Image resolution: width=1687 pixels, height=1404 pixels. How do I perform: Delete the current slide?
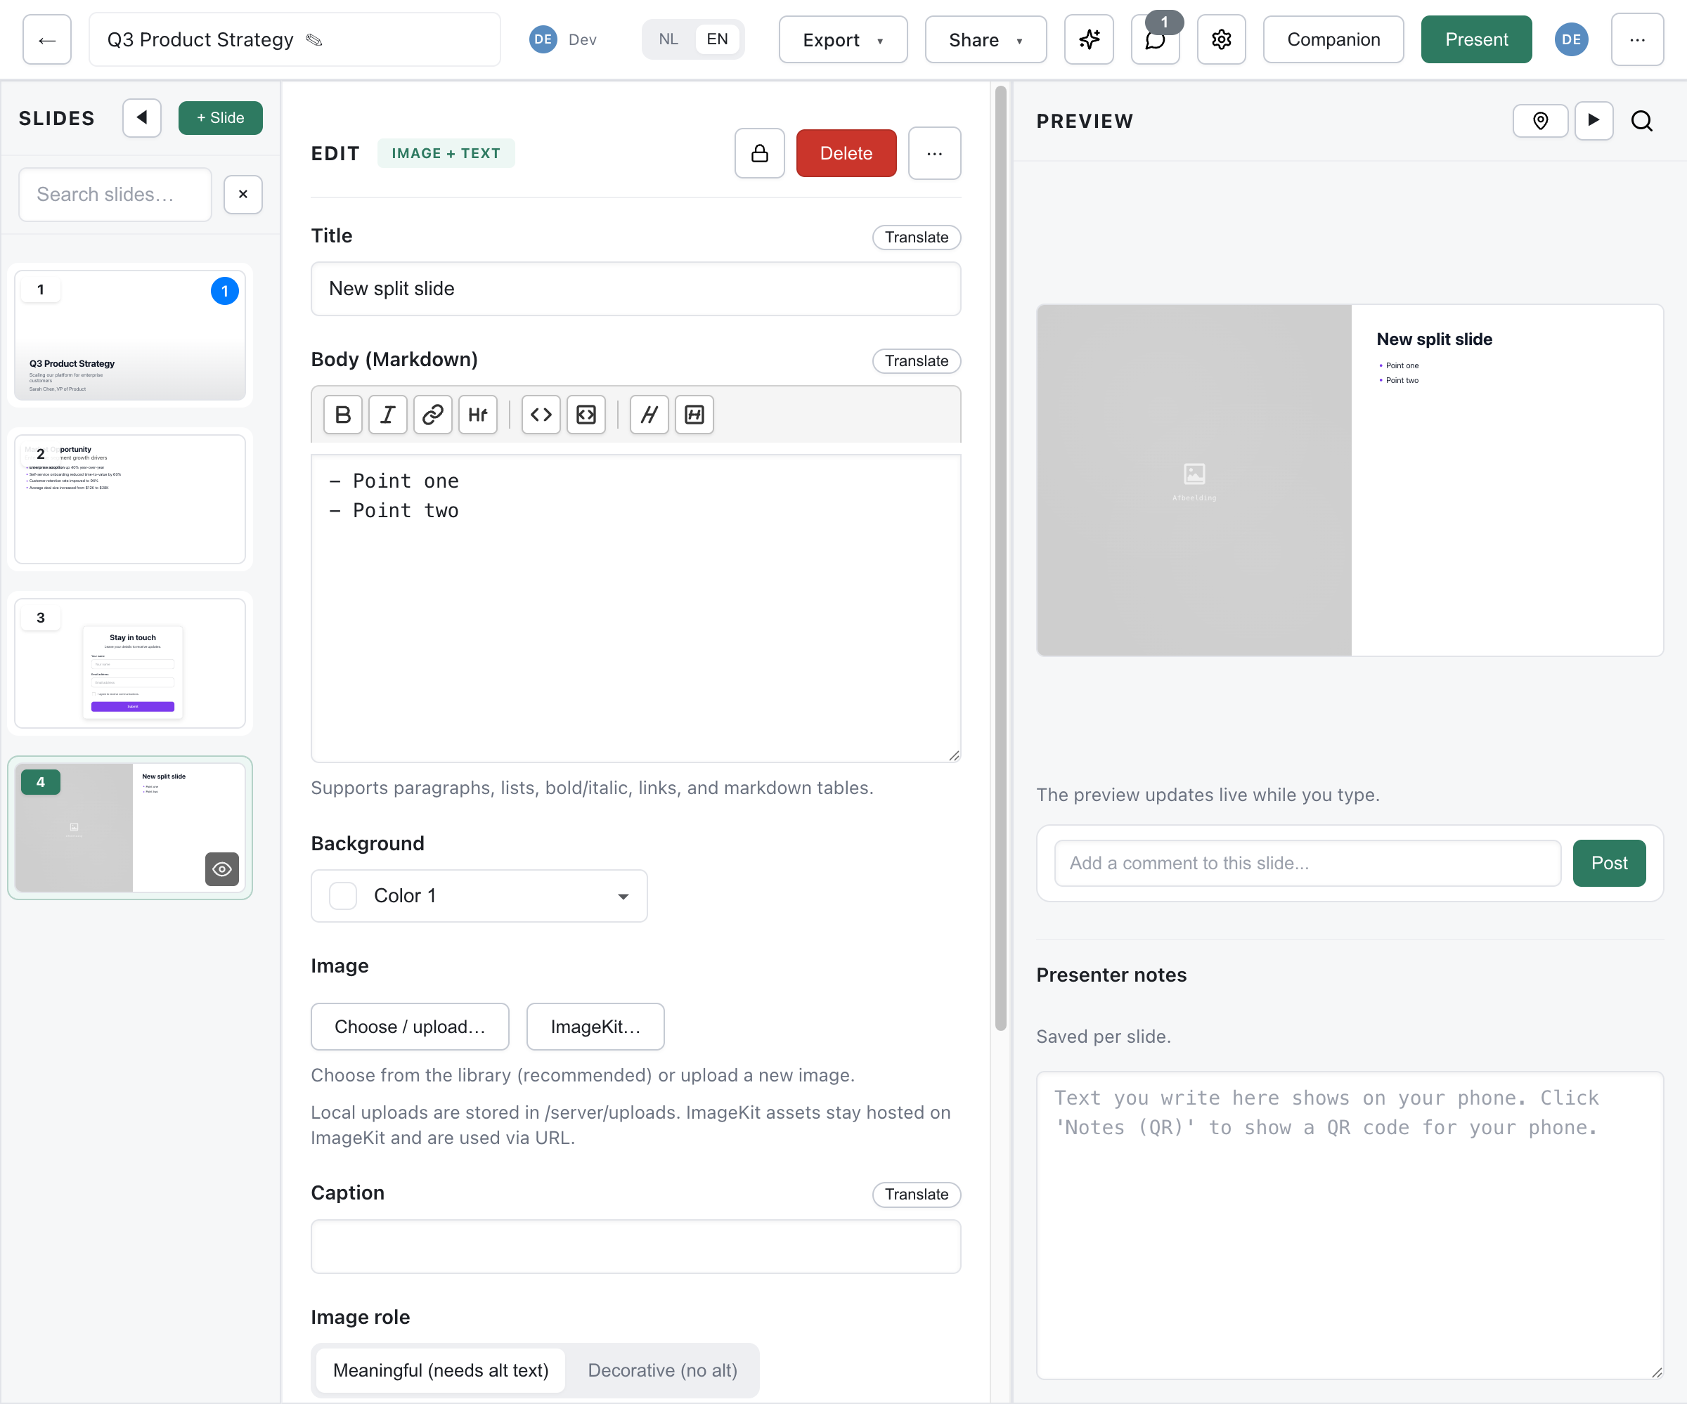coord(846,153)
